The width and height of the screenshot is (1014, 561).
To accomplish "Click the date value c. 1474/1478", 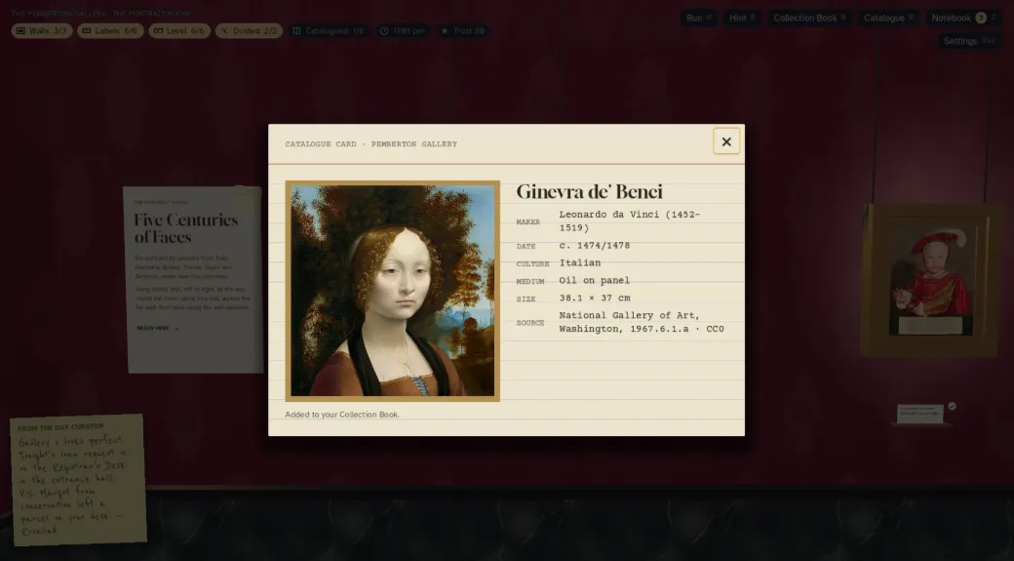I will point(595,246).
